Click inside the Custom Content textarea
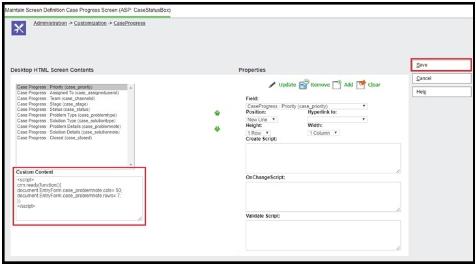The image size is (475, 264). (79, 198)
